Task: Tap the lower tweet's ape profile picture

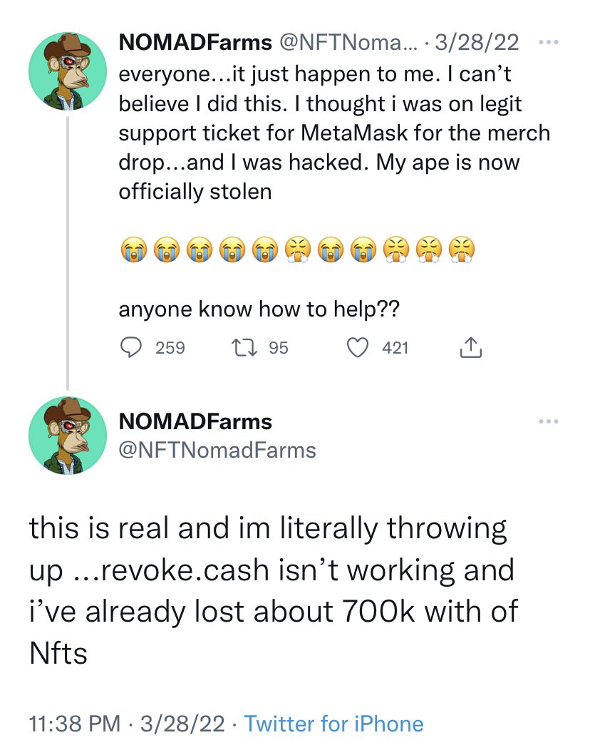Action: [67, 436]
